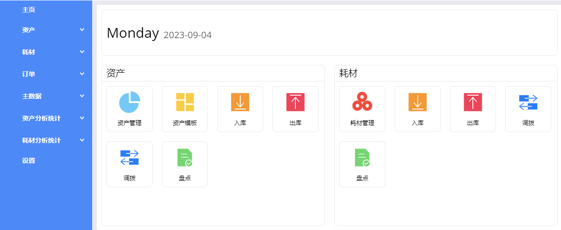Select 资产 label in the sidebar menu
561x230 pixels.
[x=29, y=30]
